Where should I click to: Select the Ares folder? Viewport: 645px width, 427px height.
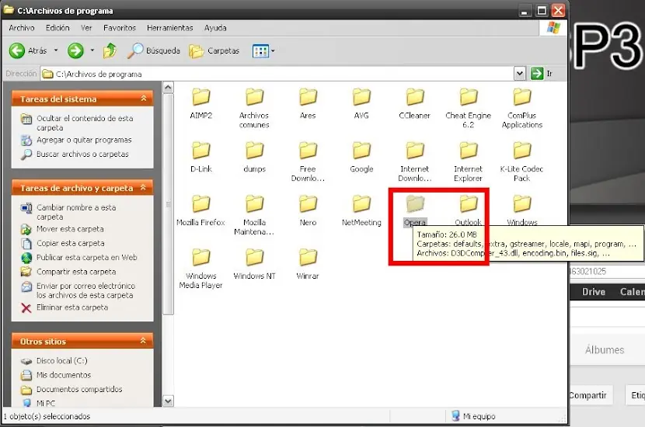coord(308,104)
